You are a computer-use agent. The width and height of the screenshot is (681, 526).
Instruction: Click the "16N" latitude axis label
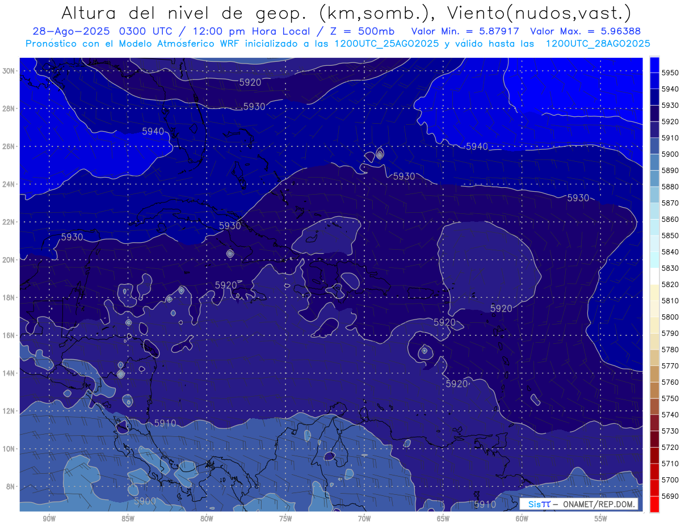tap(9, 335)
